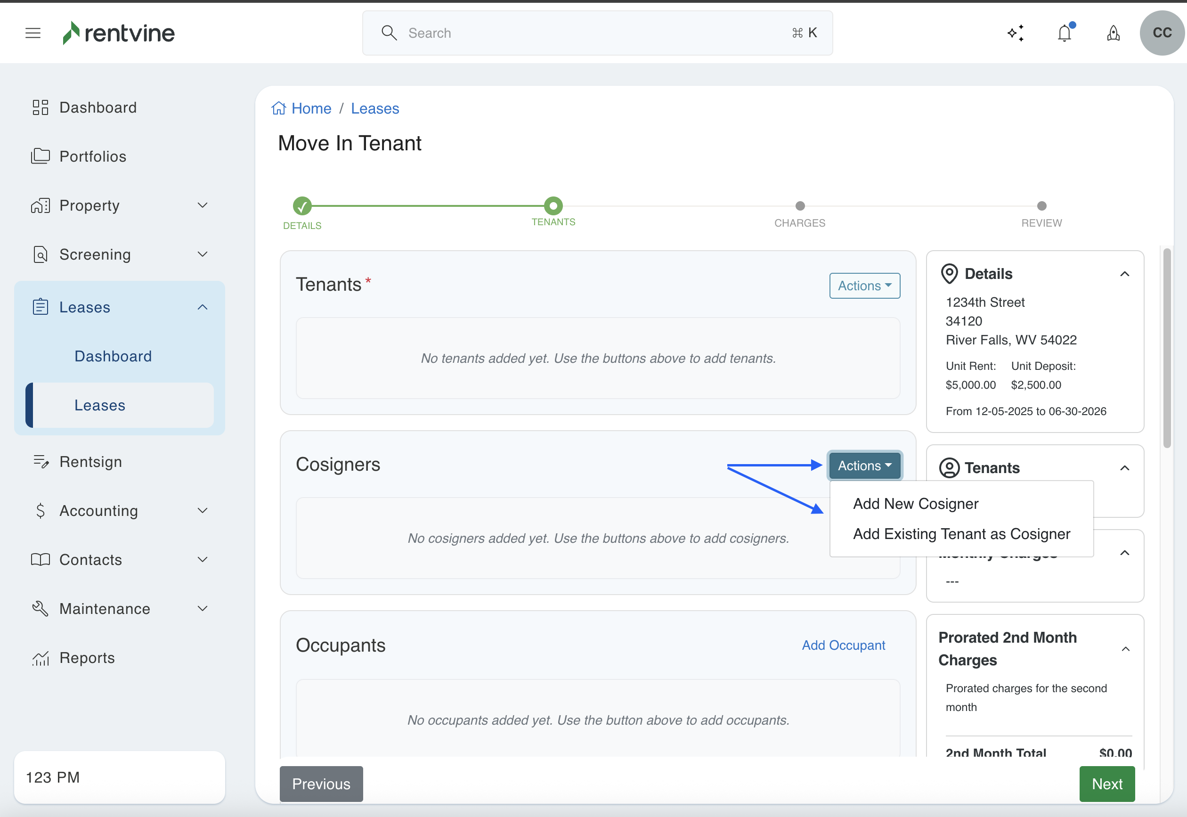The width and height of the screenshot is (1187, 817).
Task: Click the CC user avatar
Action: (x=1162, y=33)
